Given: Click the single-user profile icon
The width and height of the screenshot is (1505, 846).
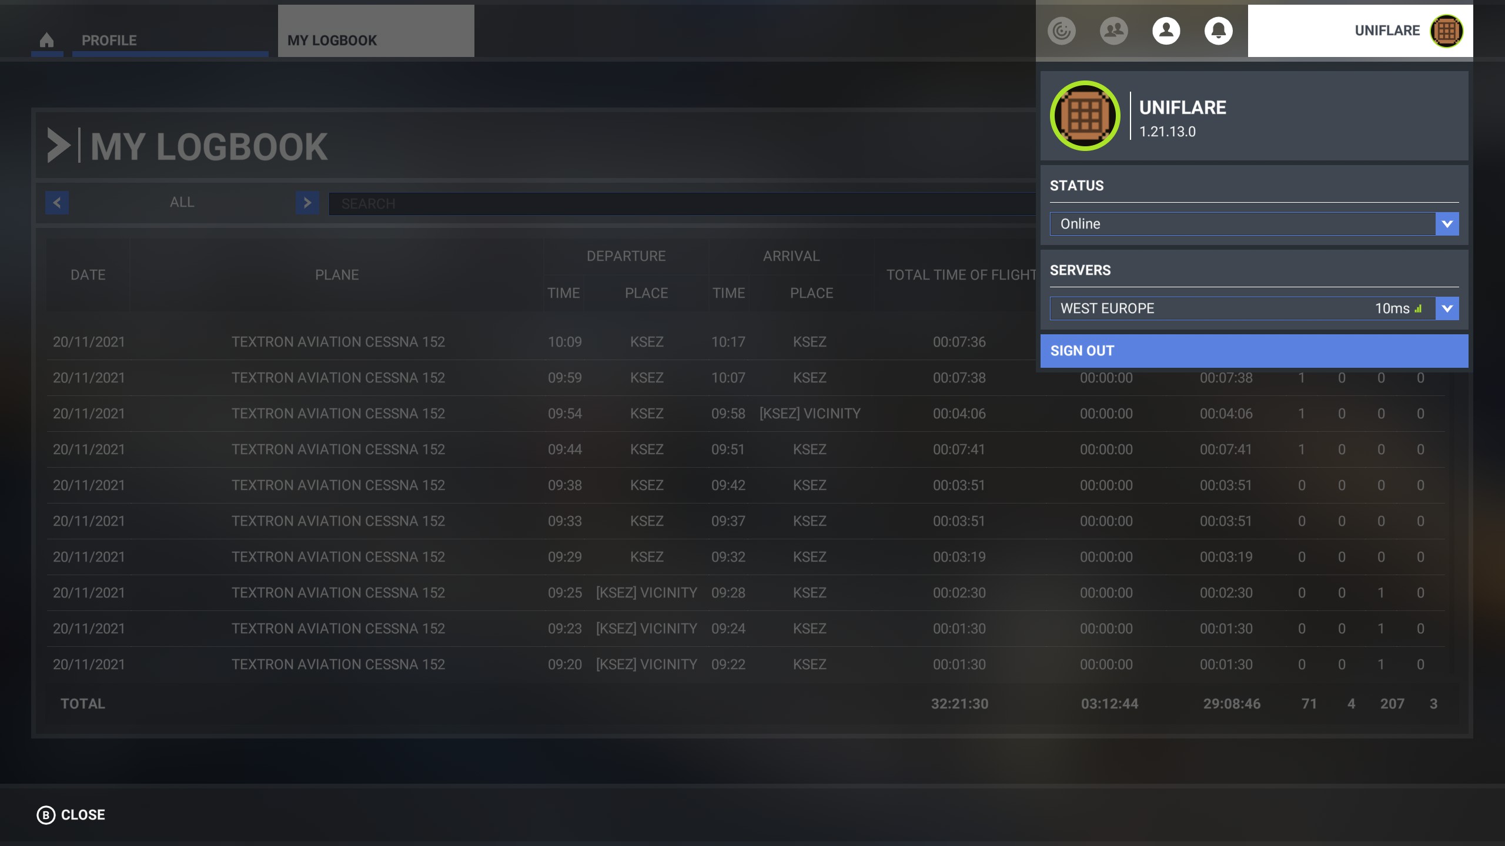Looking at the screenshot, I should (1166, 31).
